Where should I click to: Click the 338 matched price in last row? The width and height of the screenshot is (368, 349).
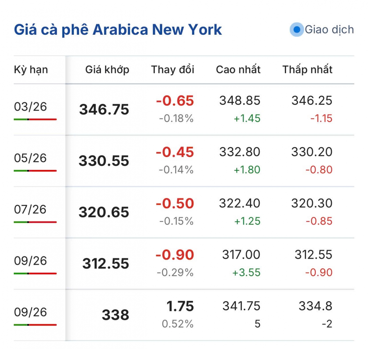click(115, 315)
